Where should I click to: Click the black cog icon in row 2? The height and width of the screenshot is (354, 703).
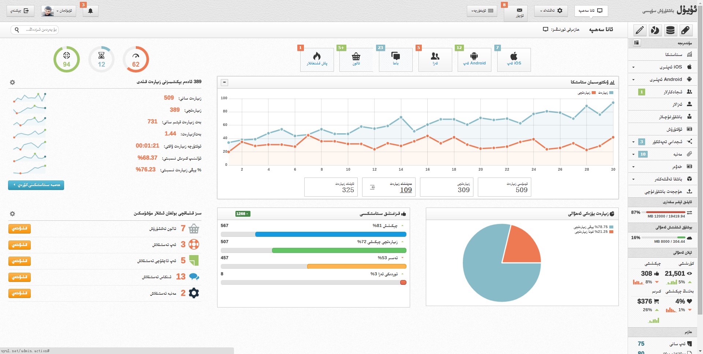point(194,293)
